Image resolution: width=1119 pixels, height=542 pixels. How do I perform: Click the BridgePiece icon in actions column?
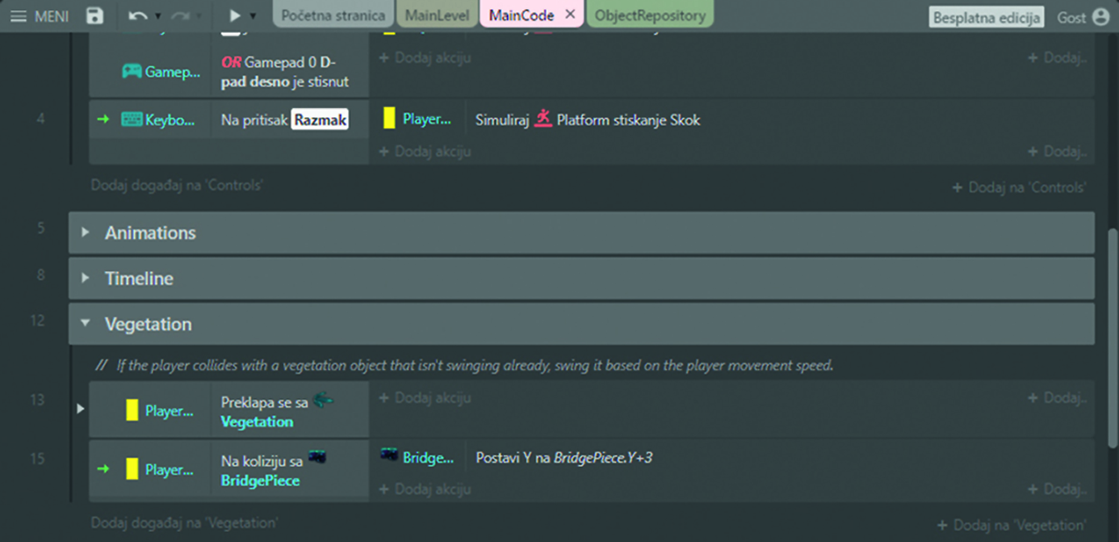(x=389, y=455)
